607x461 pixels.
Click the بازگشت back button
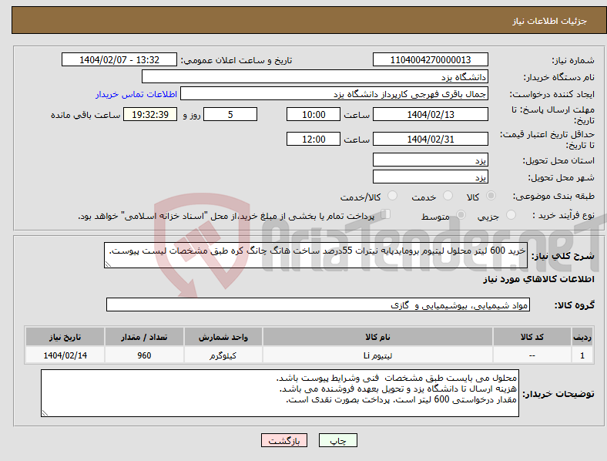284,440
